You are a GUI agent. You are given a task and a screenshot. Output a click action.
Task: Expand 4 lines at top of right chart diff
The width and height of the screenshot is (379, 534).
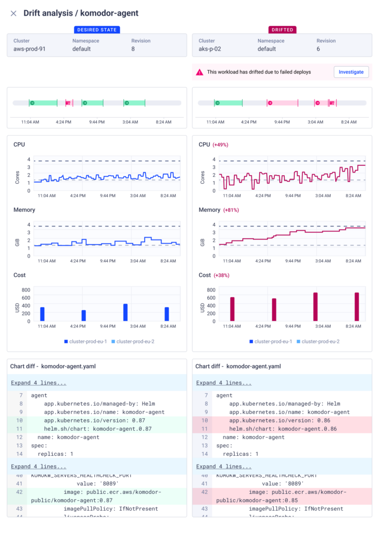[224, 383]
